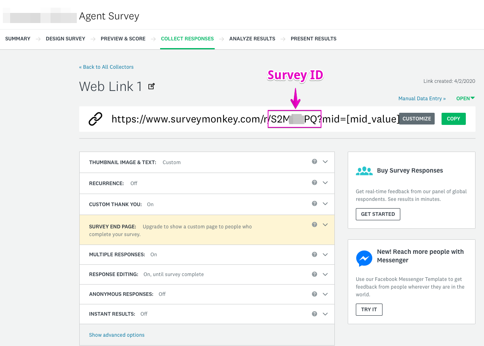This screenshot has width=484, height=346.
Task: Expand the Custom Thank You chevron
Action: point(325,204)
